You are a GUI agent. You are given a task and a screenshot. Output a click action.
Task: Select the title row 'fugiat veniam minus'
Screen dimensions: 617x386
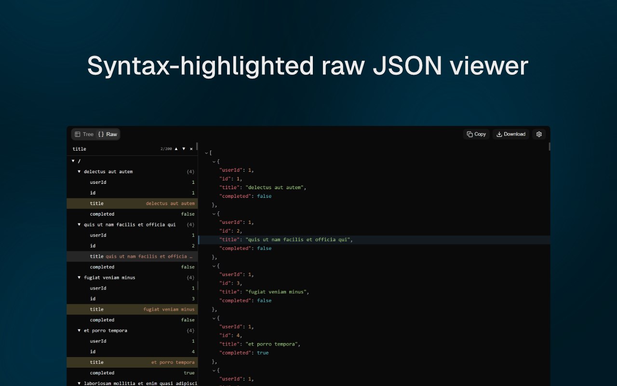pos(132,309)
